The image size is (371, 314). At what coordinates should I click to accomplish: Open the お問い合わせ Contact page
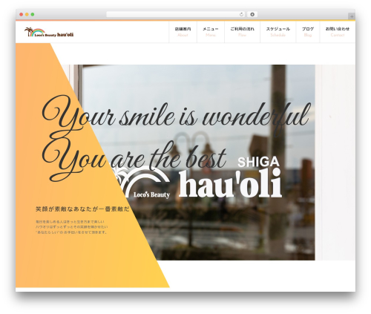click(338, 32)
